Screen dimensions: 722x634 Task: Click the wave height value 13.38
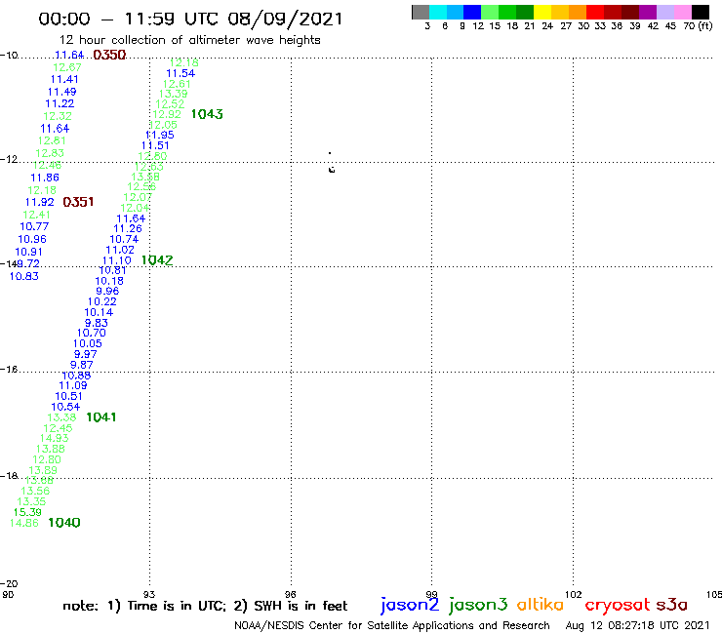pyautogui.click(x=61, y=417)
